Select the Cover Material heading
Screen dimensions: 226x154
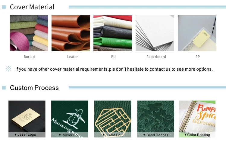click(x=32, y=7)
